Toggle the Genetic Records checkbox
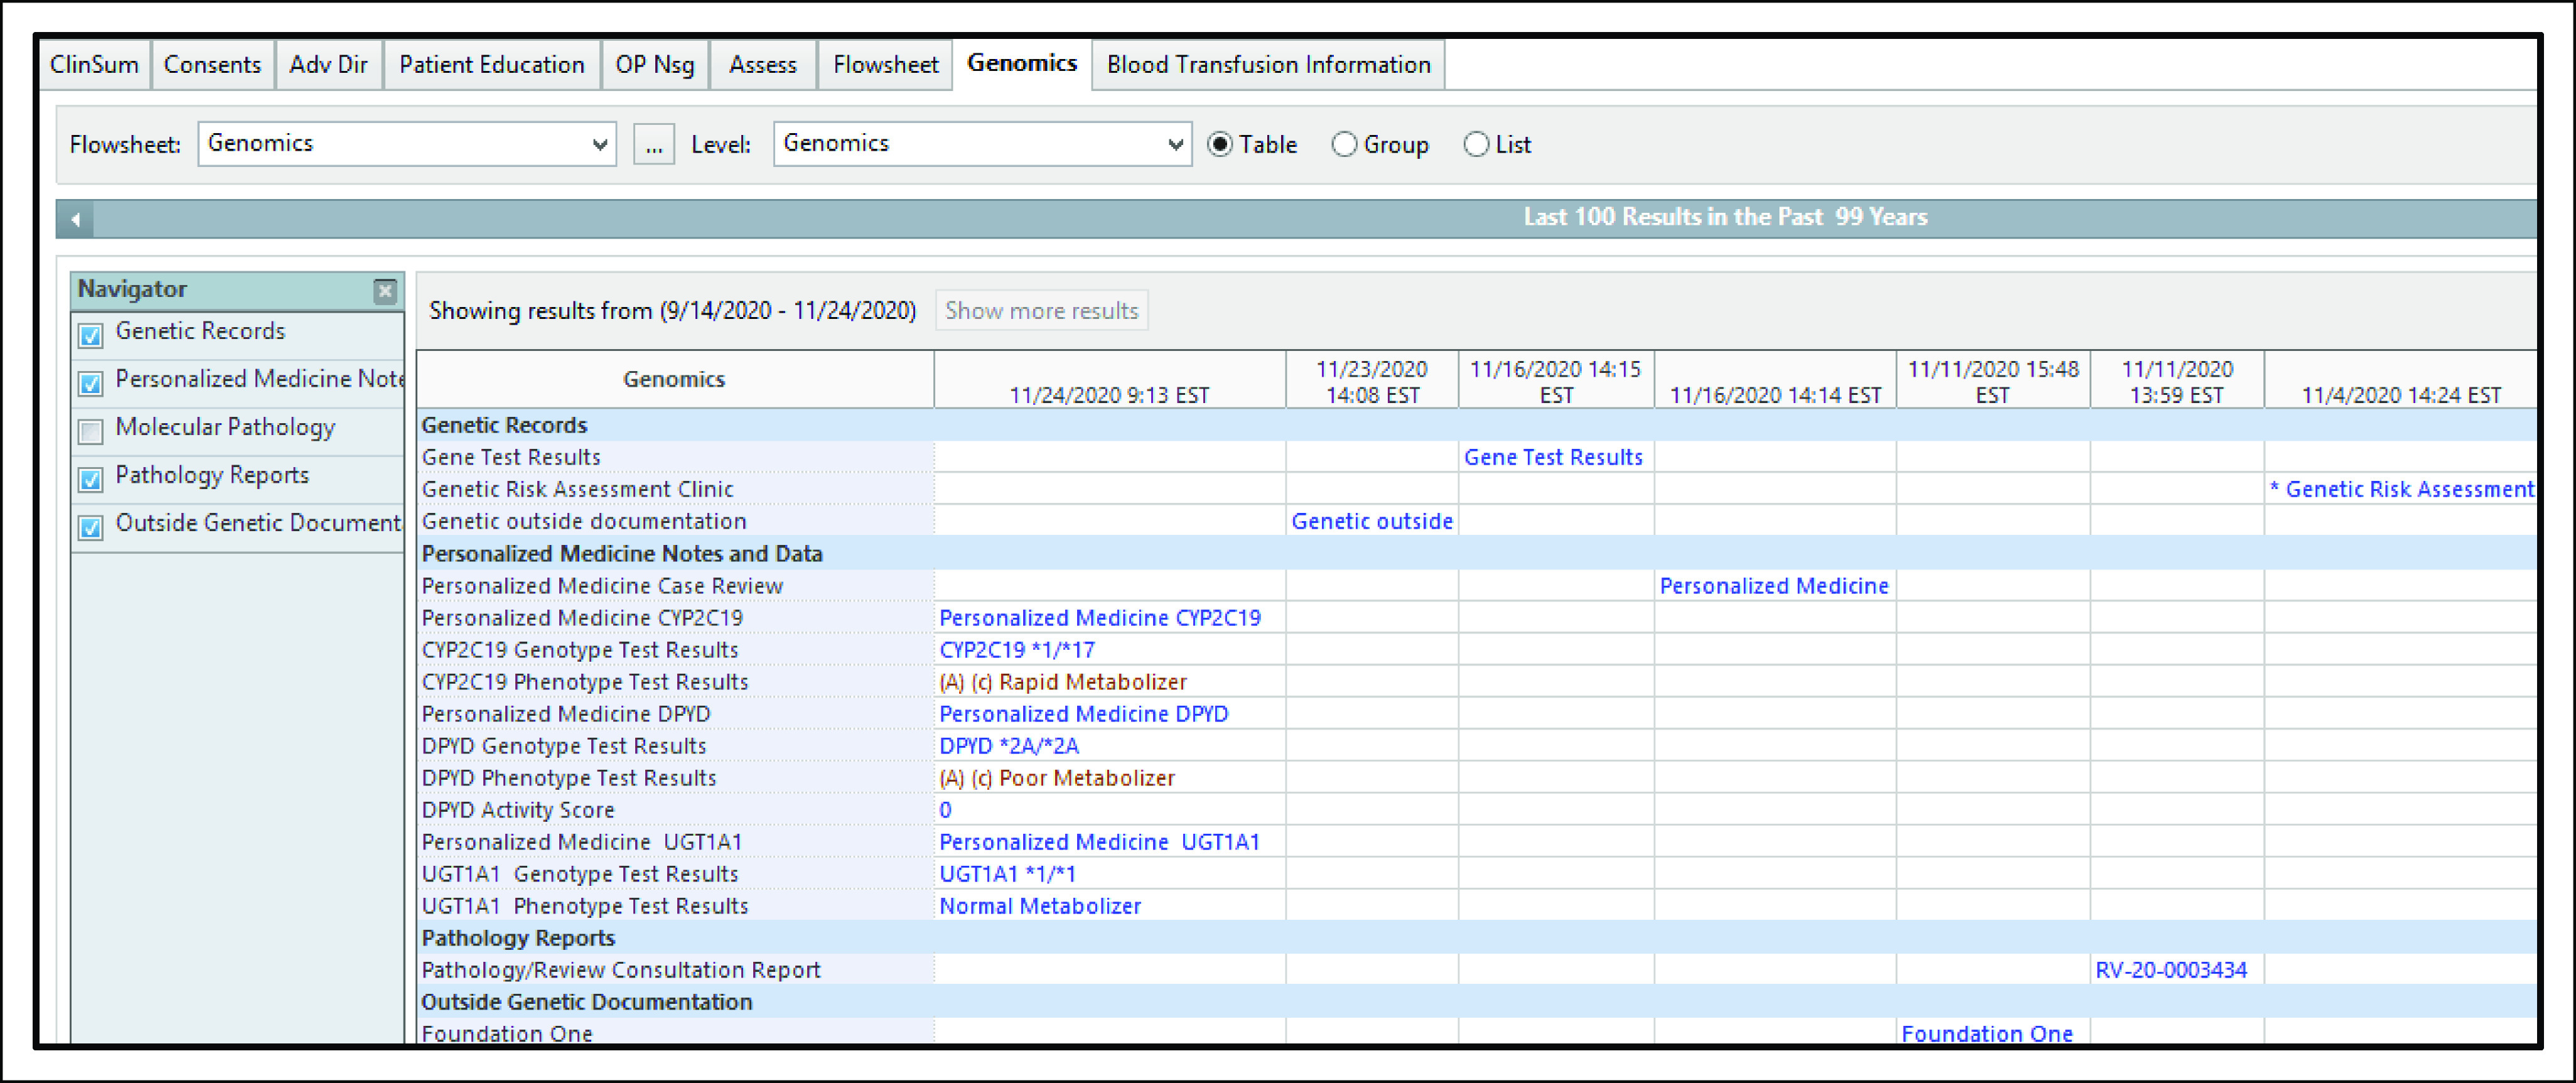This screenshot has width=2576, height=1083. (x=91, y=335)
